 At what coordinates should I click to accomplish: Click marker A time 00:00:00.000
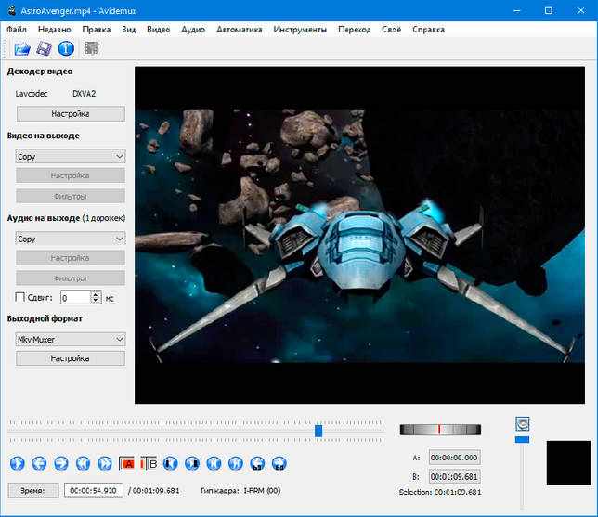click(454, 458)
